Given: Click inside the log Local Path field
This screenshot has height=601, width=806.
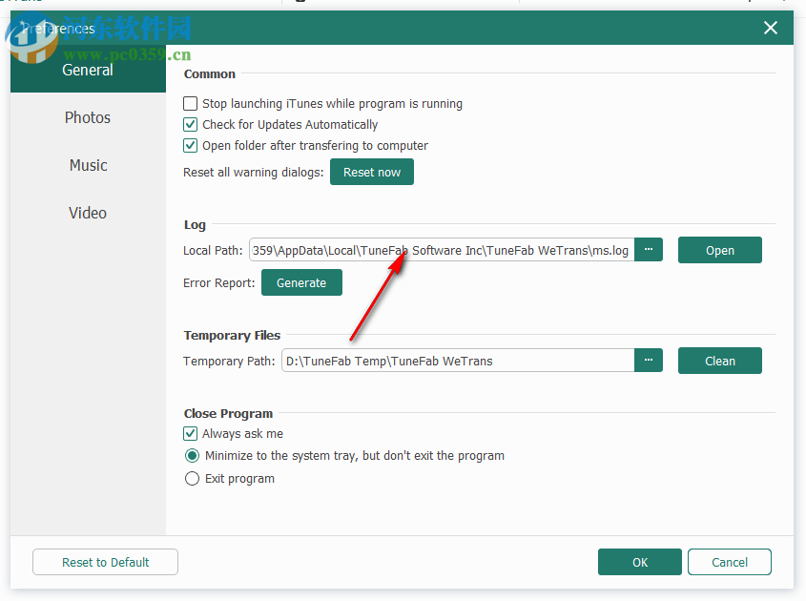Looking at the screenshot, I should 442,250.
